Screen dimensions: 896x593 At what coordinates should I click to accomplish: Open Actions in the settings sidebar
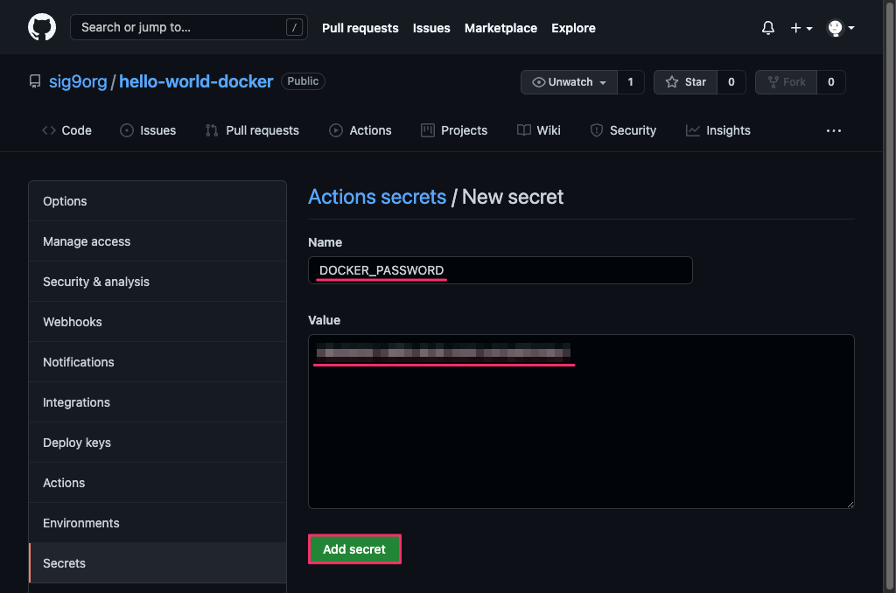[157, 483]
